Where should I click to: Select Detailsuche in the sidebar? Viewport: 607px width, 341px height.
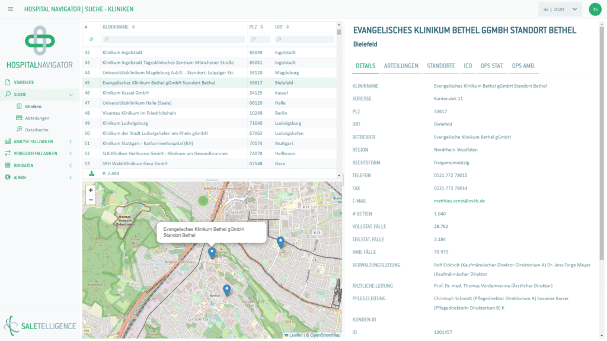tap(37, 130)
